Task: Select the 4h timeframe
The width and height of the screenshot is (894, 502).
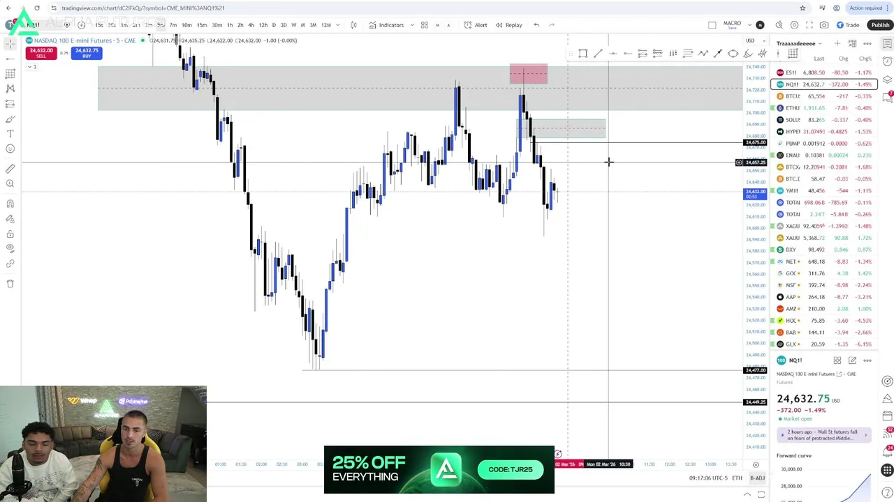Action: (x=251, y=25)
